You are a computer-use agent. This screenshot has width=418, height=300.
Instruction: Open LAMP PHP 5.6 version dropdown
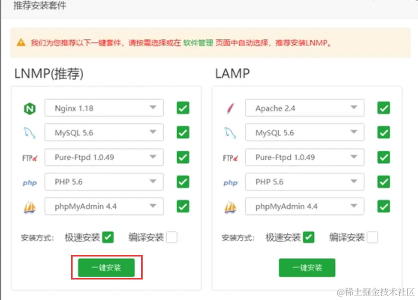click(305, 181)
